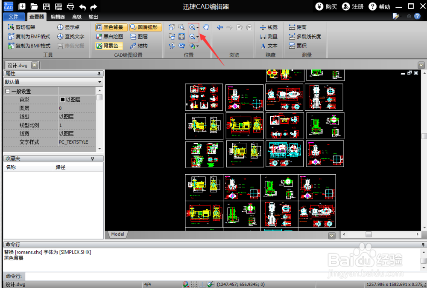Click the second-row rotate layout icon
Viewport: 427px width, 288px height.
[172, 36]
